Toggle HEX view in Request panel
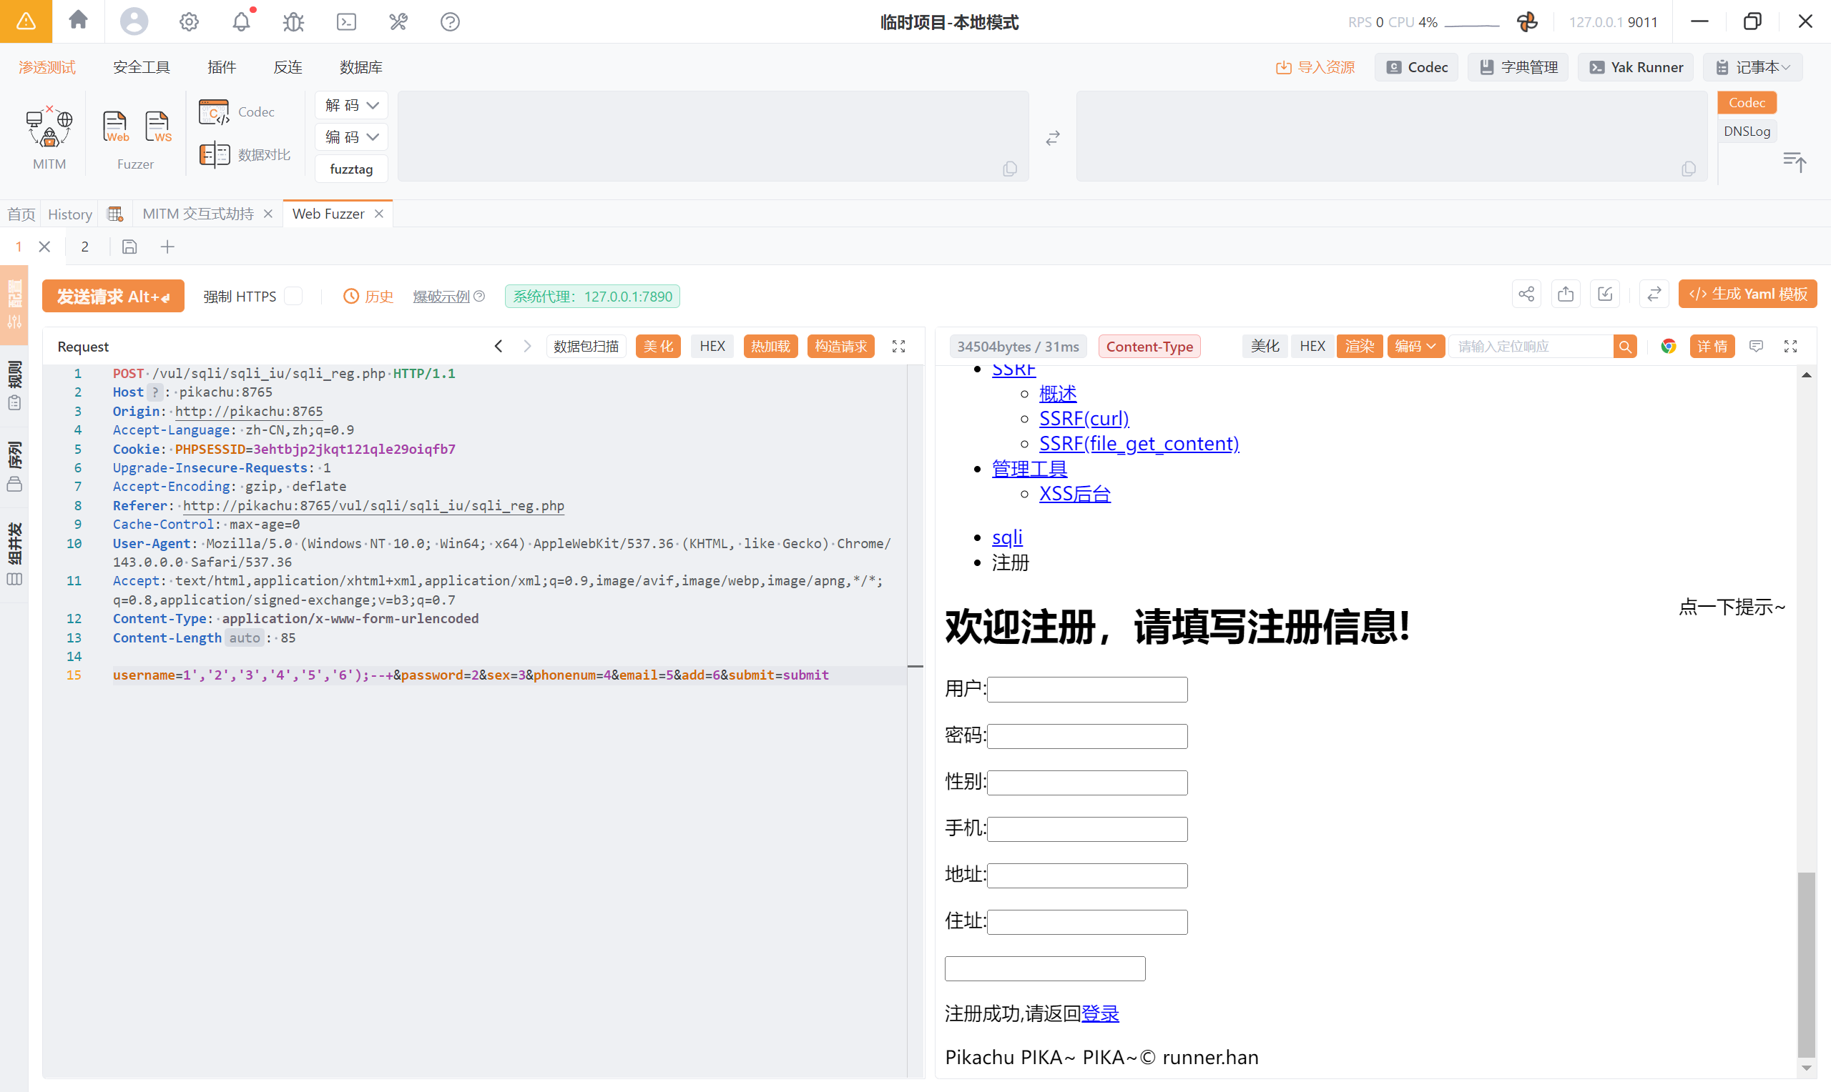The height and width of the screenshot is (1092, 1831). 711,346
